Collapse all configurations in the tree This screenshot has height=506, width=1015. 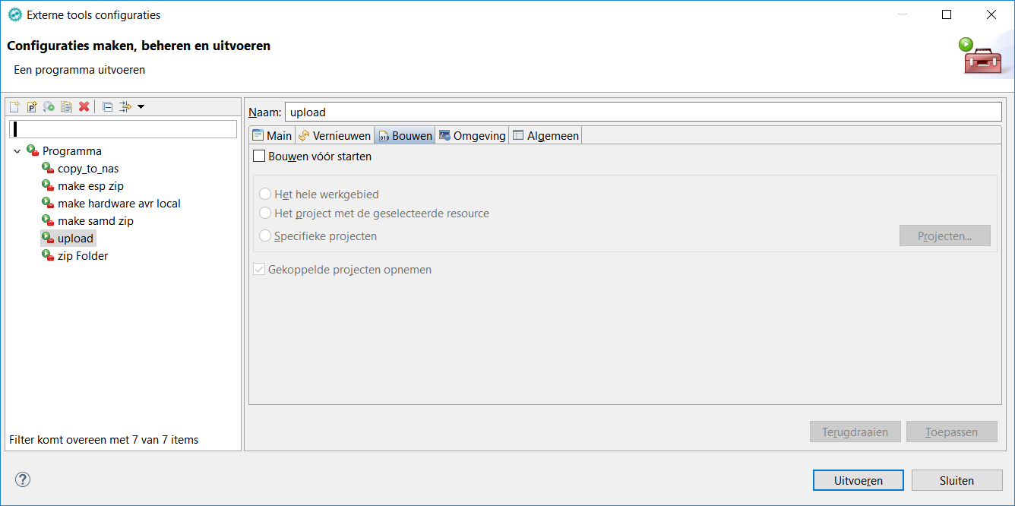[107, 106]
